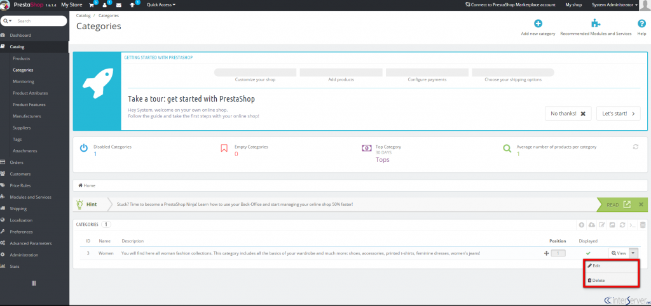Open the Help icon

click(641, 23)
